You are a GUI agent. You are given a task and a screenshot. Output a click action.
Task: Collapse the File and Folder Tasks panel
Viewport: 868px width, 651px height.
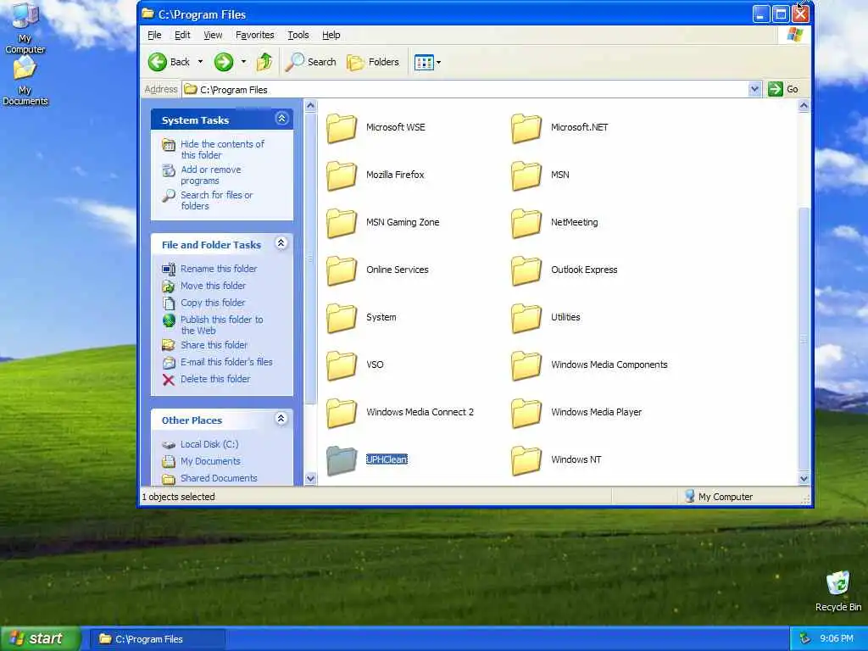pos(281,243)
